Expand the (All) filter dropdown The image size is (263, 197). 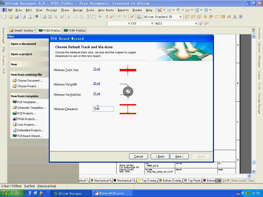(196, 23)
